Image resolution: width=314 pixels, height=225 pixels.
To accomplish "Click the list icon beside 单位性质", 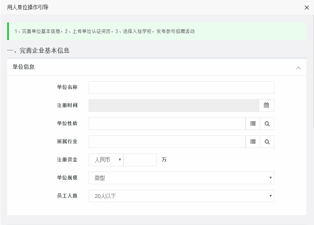I will point(253,124).
